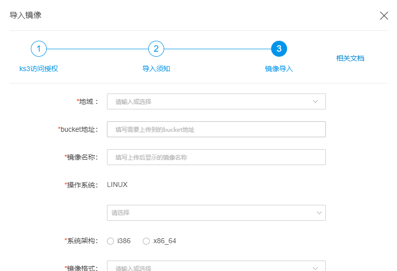Open the 相关文档 link
Screen dimensions: 397x271
[350, 58]
